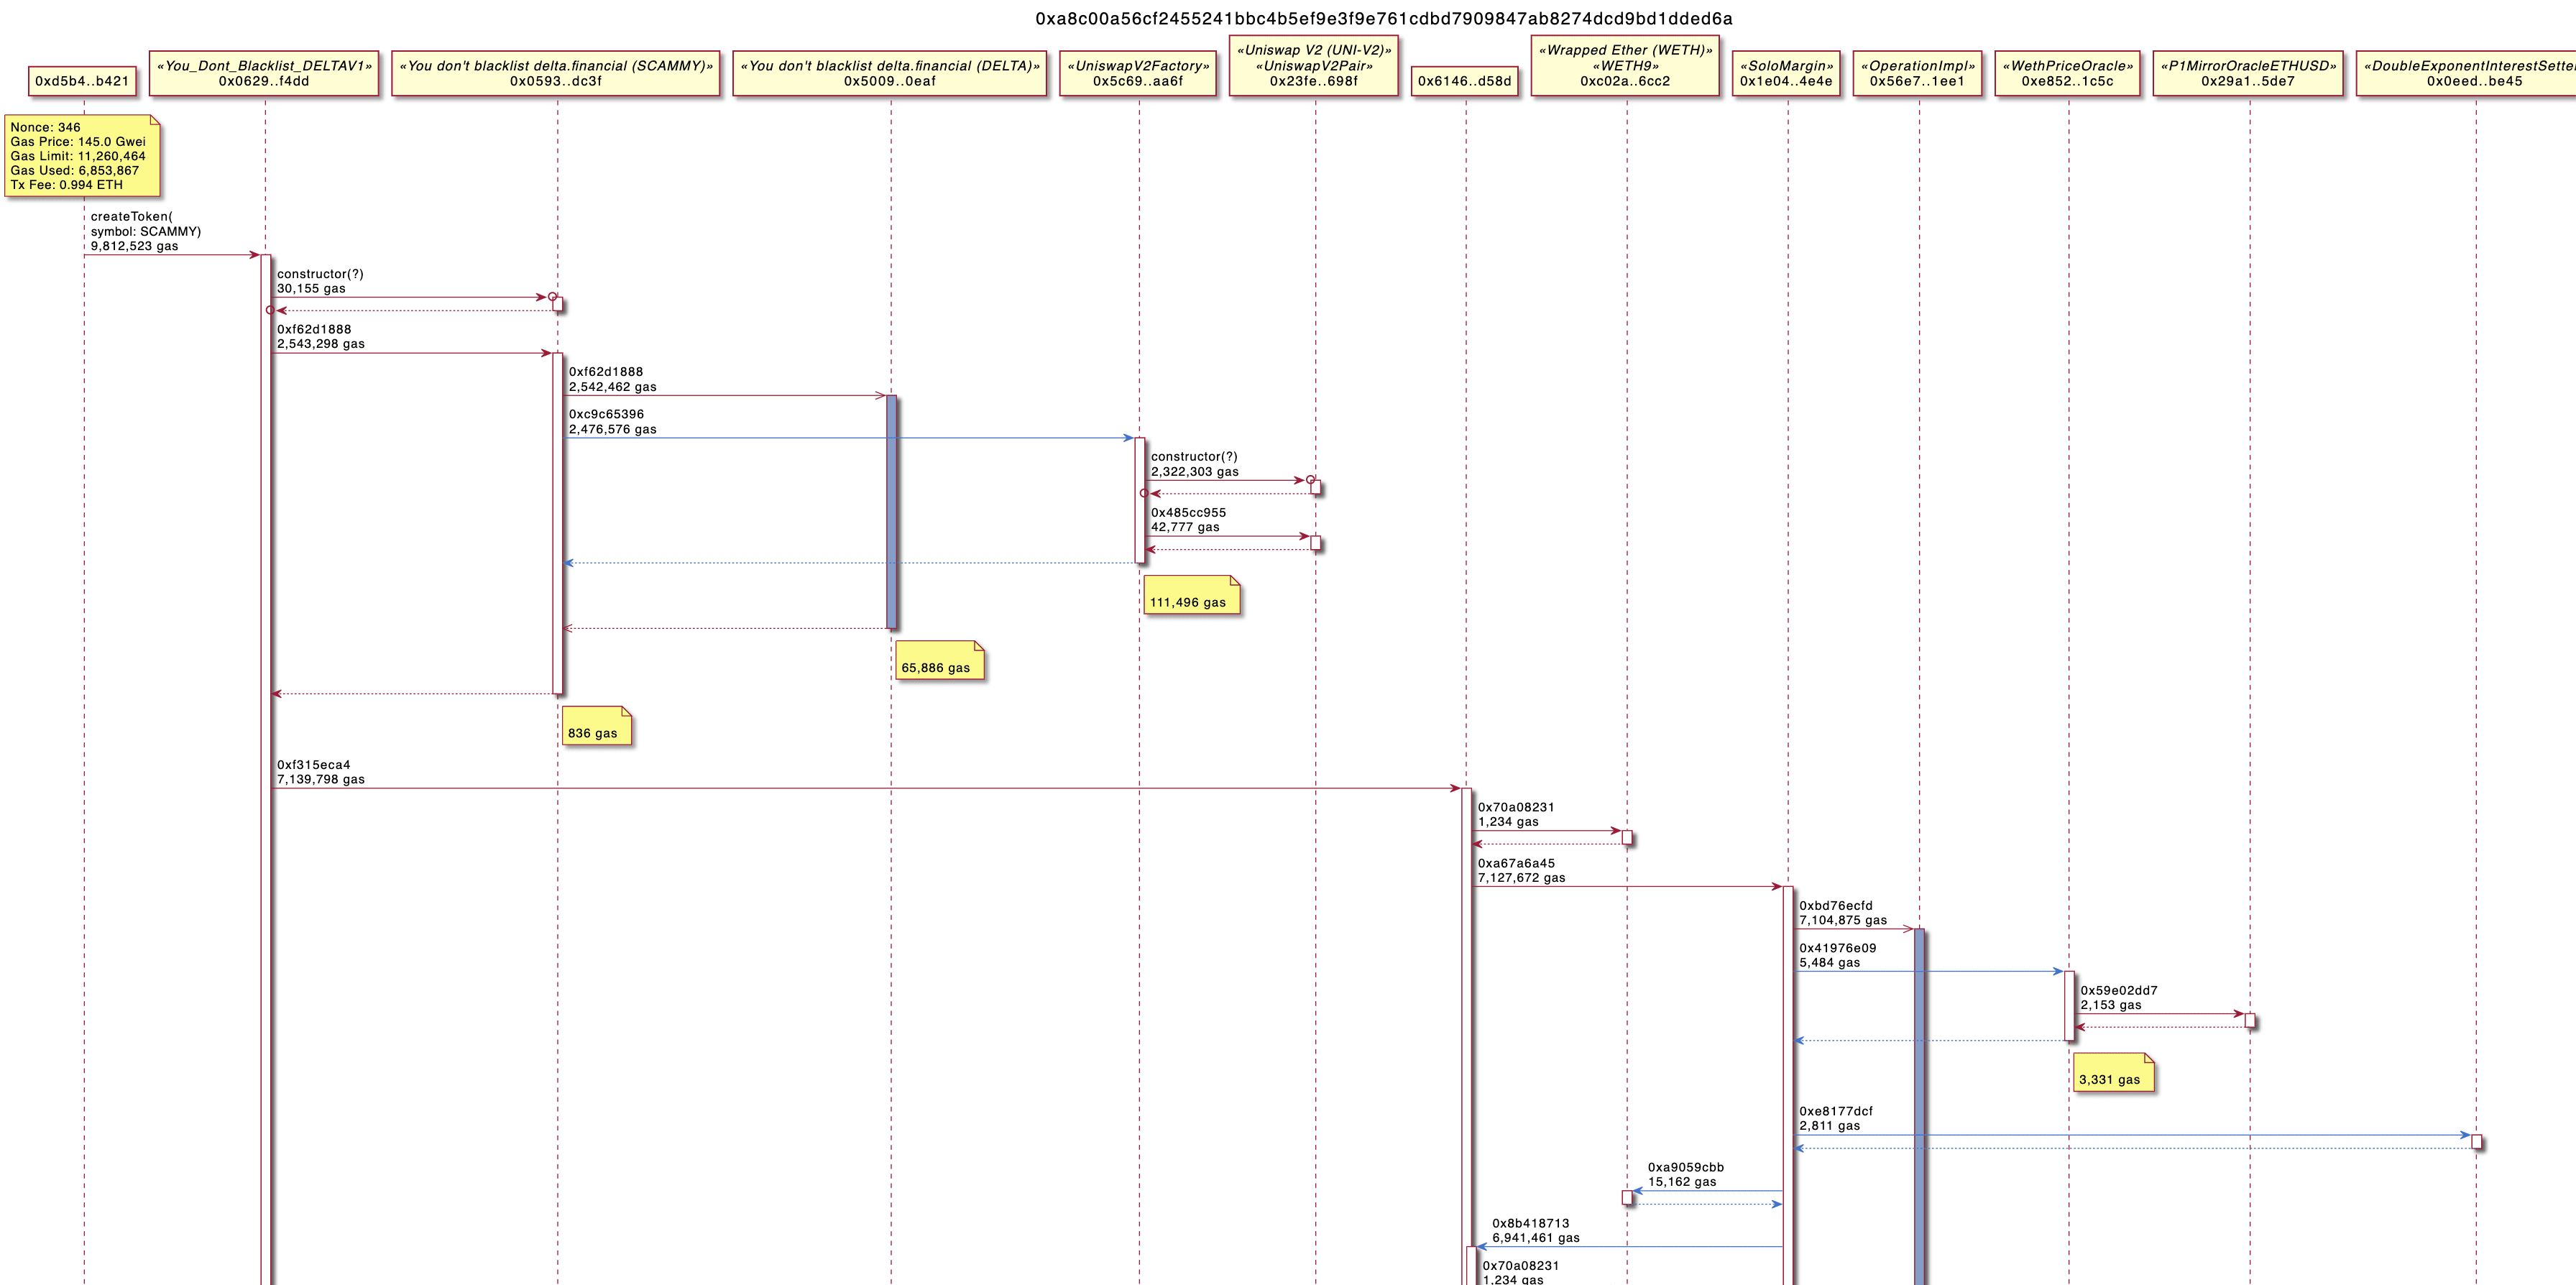Click the Wrapped Ether WETH9 participant box

pyautogui.click(x=1625, y=66)
